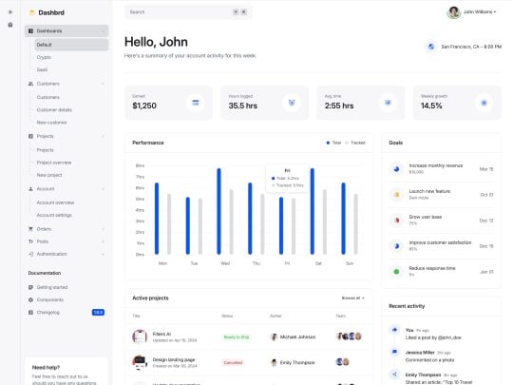This screenshot has height=385, width=513.
Task: Open the John Williams user dropdown
Action: (472, 12)
